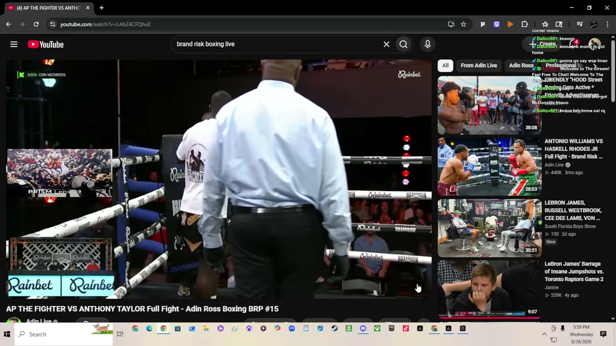Open the LEBRON JAMES, RUSSELL WESTBROOK video title
Viewport: 616px width, 346px height.
(573, 210)
